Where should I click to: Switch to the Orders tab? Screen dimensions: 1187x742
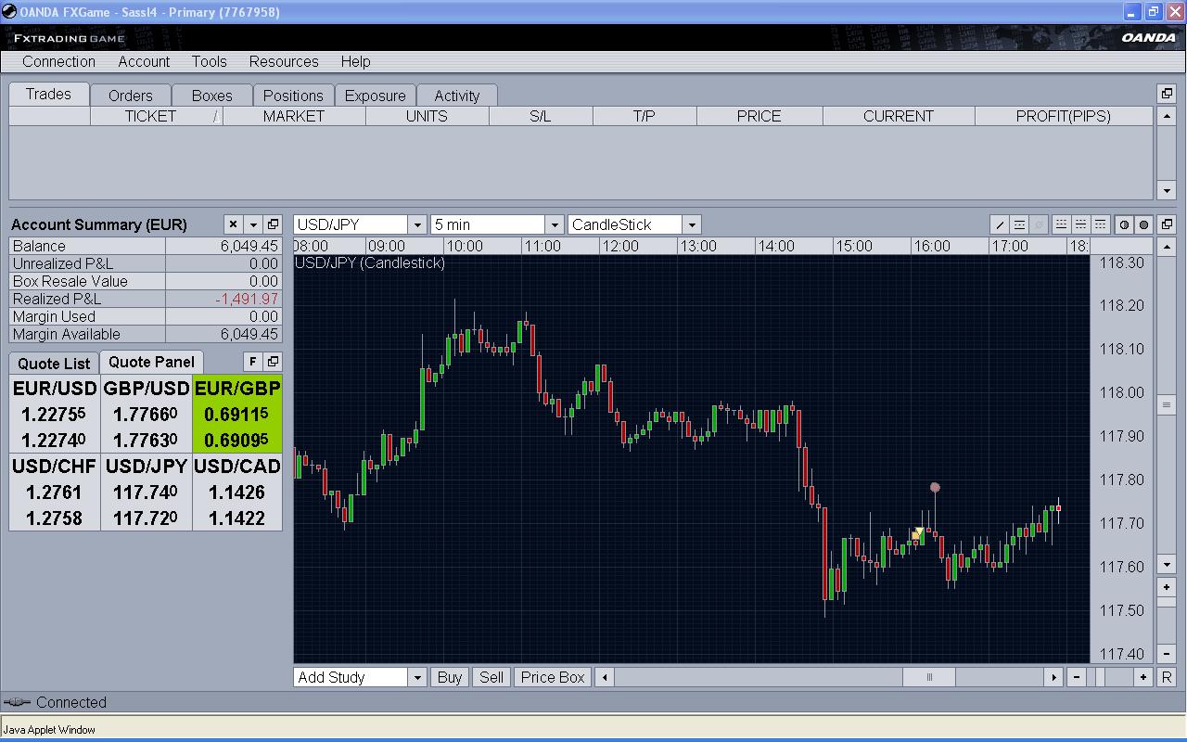(x=131, y=96)
